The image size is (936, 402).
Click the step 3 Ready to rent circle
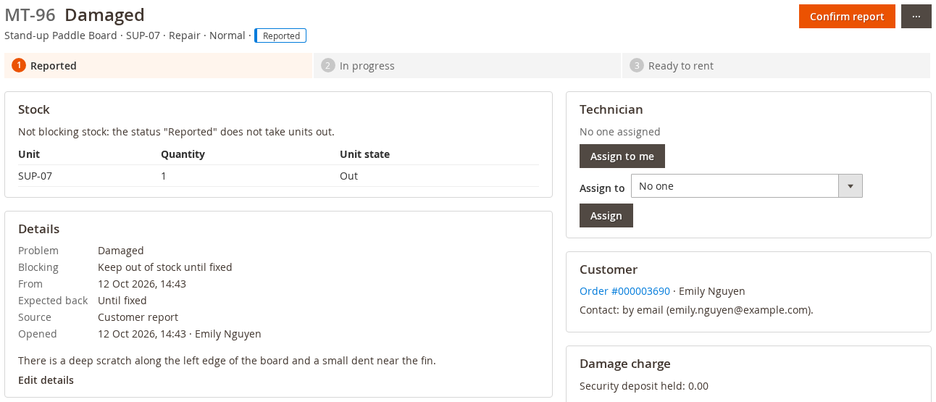(x=636, y=65)
